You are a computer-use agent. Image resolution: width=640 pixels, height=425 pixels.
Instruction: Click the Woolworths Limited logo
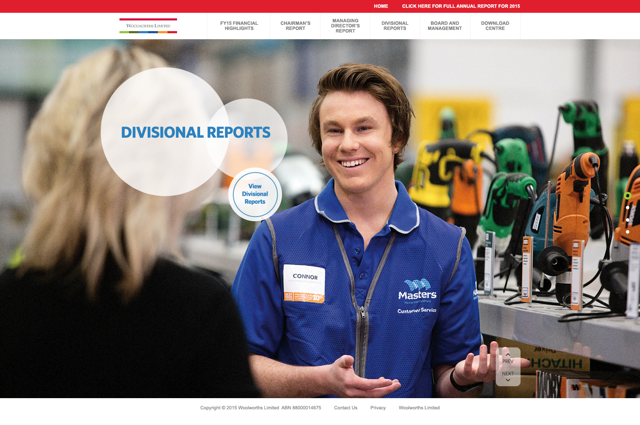148,26
